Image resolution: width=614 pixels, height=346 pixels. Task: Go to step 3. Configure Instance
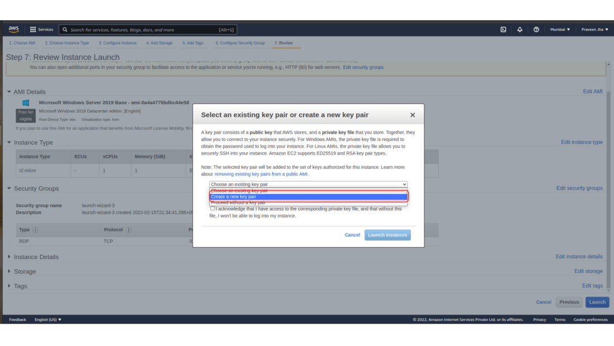[x=117, y=43]
